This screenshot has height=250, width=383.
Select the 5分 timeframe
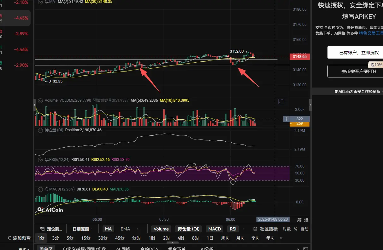coord(70,238)
